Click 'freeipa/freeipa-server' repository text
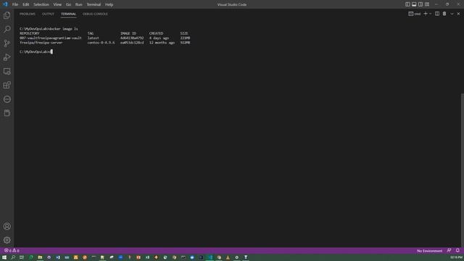464x261 pixels. click(x=41, y=43)
